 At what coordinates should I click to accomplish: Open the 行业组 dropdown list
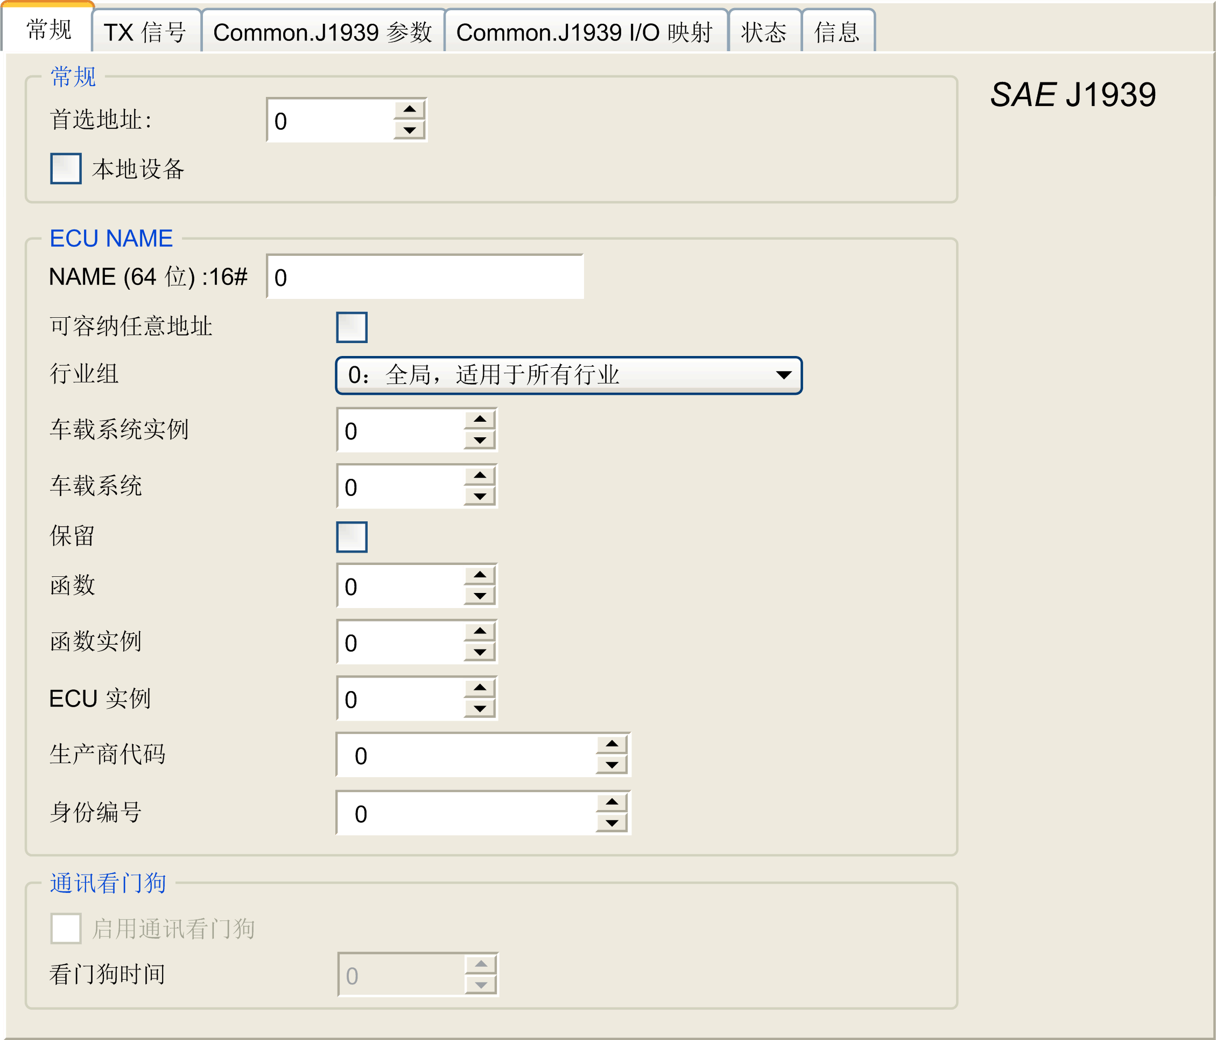coord(568,375)
